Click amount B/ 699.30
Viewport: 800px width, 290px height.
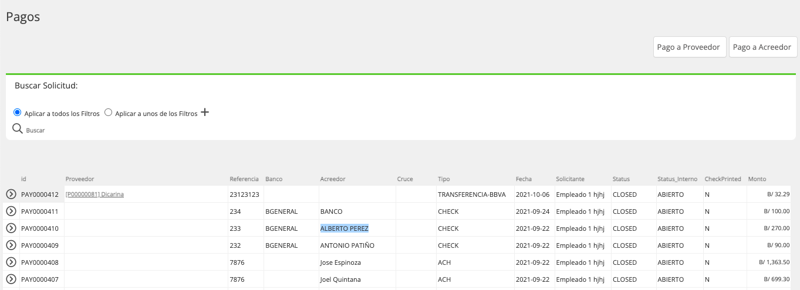coord(777,279)
